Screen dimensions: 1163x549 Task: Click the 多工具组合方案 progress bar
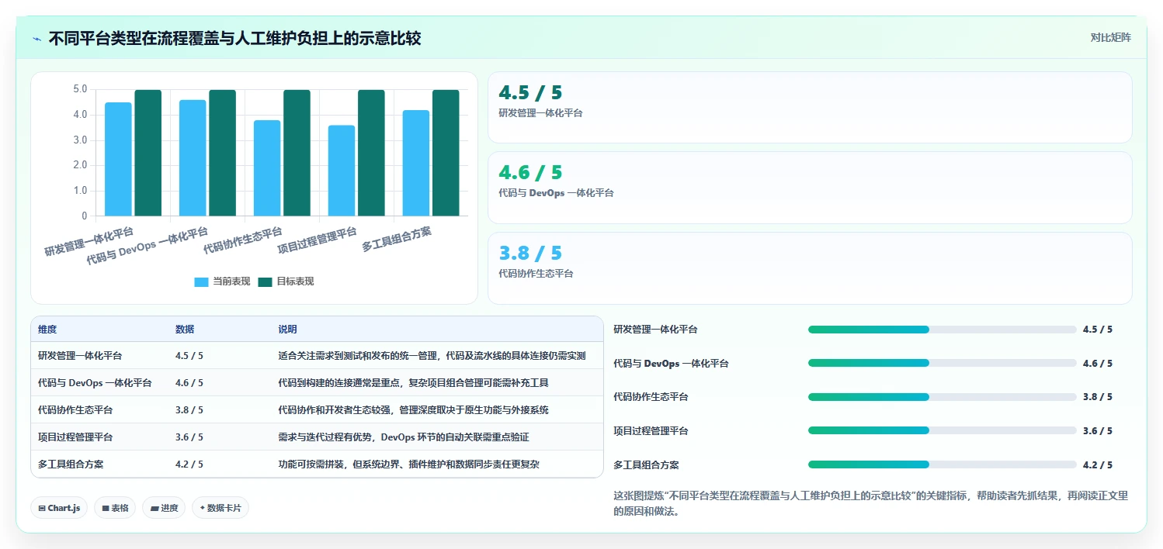pos(942,464)
